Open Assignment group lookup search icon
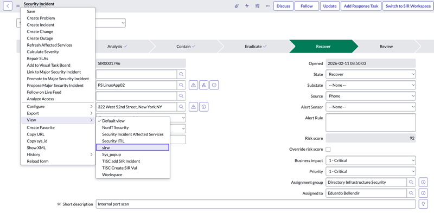This screenshot has height=213, width=434. 411,182
